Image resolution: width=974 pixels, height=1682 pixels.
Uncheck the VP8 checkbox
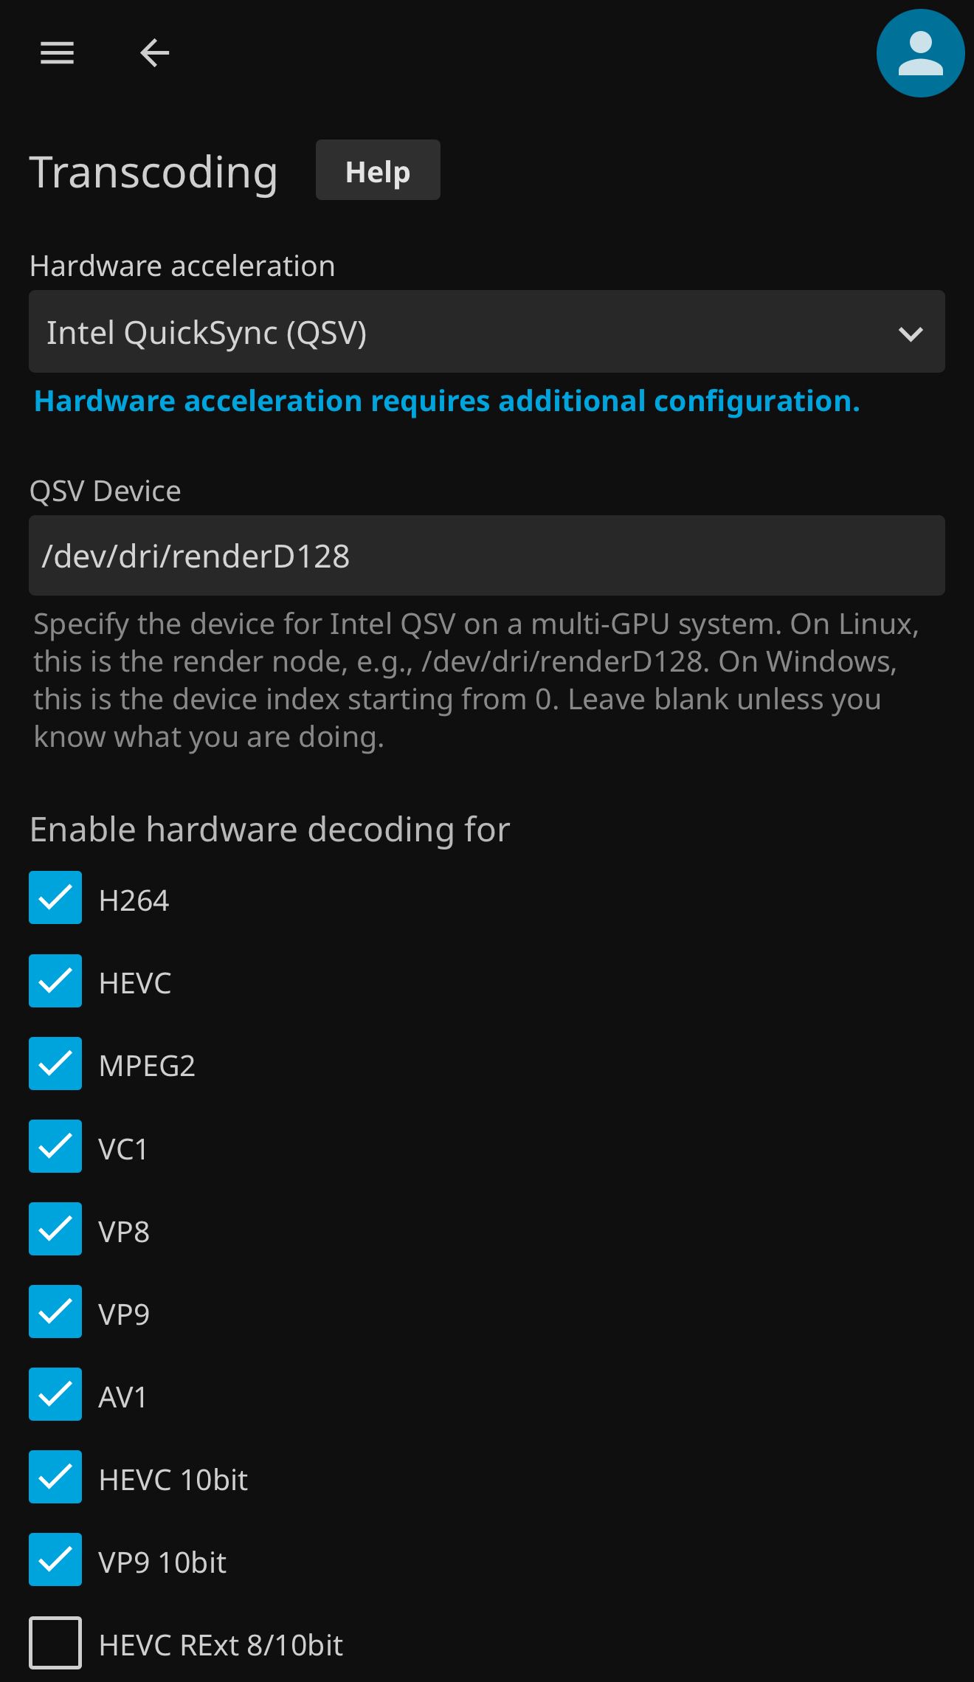(x=55, y=1229)
